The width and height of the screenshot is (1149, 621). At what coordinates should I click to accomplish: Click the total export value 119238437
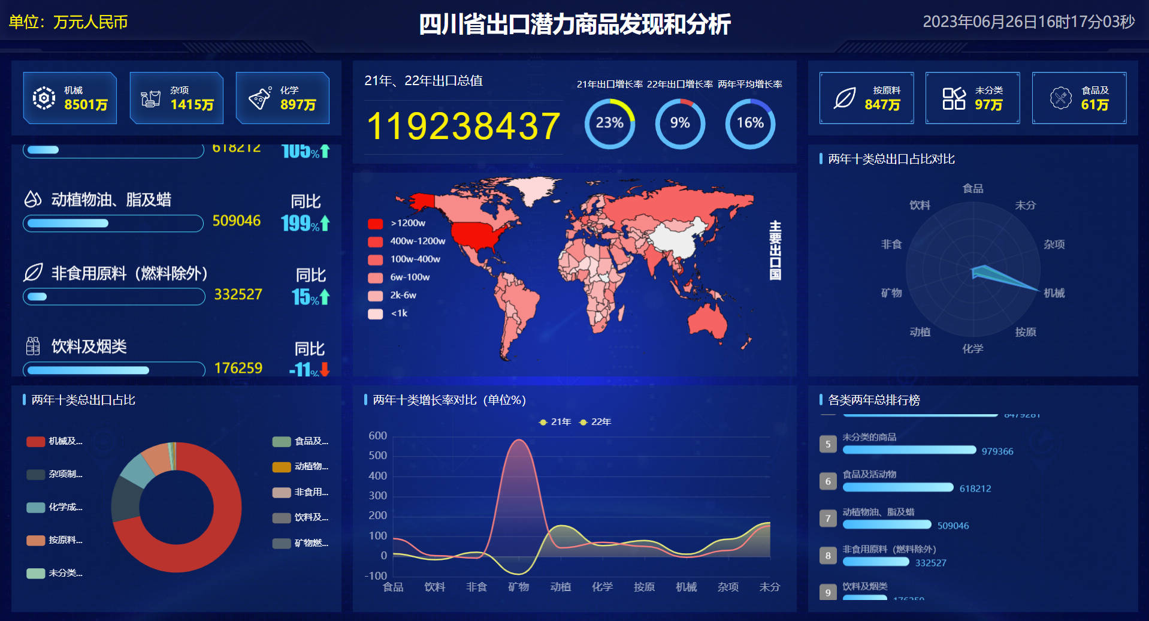(x=463, y=126)
